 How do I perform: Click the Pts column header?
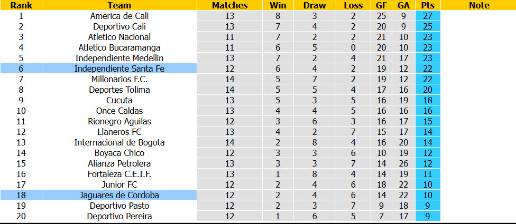tap(428, 5)
